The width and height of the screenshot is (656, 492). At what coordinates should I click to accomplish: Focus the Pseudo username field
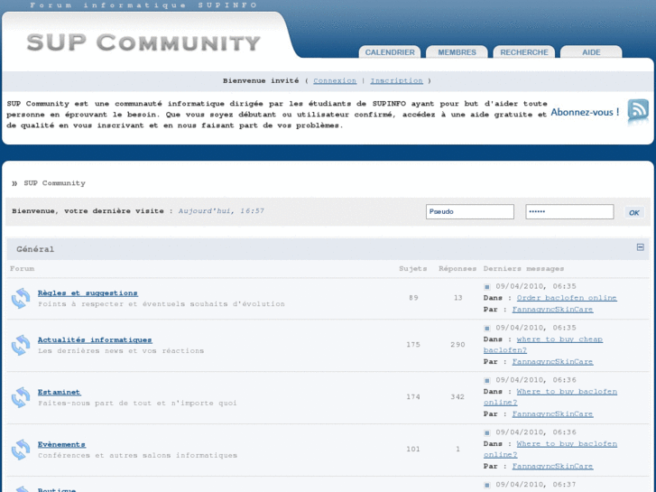470,212
